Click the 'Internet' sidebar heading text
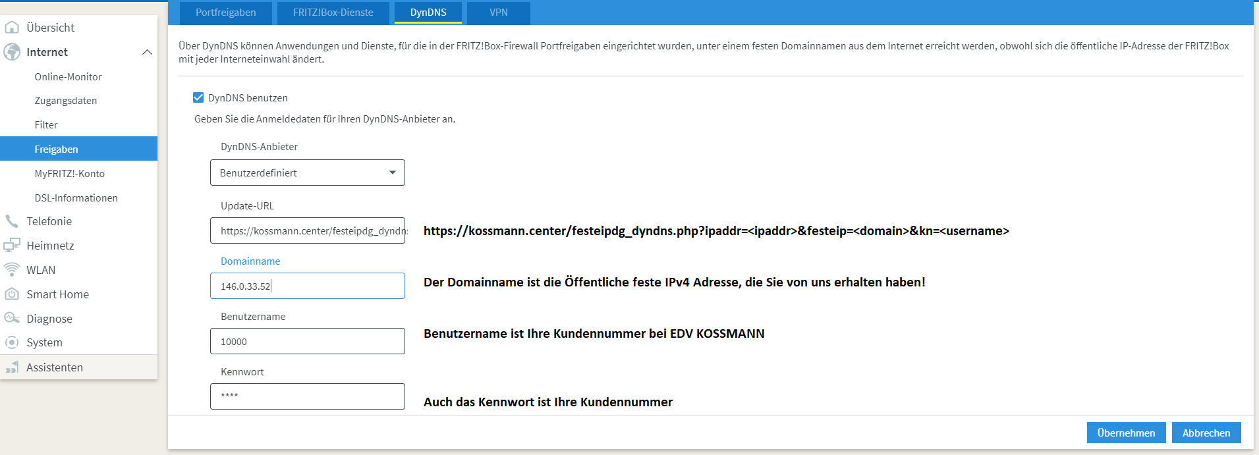The image size is (1259, 455). click(x=47, y=52)
